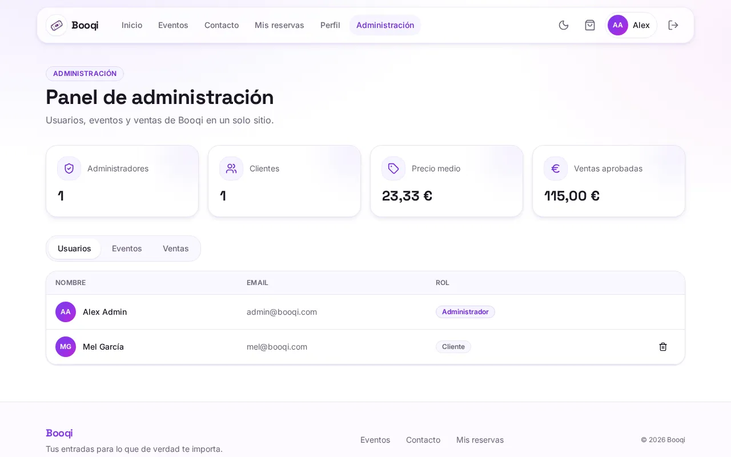The width and height of the screenshot is (731, 457).
Task: Go to Inicio in the navigation bar
Action: [x=132, y=25]
